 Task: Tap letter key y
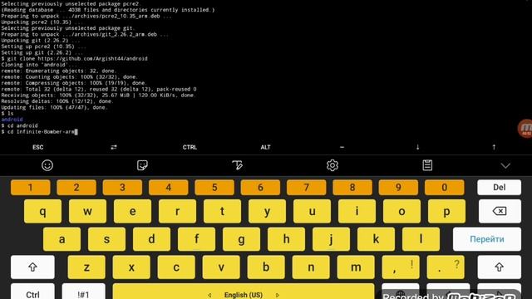(267, 211)
